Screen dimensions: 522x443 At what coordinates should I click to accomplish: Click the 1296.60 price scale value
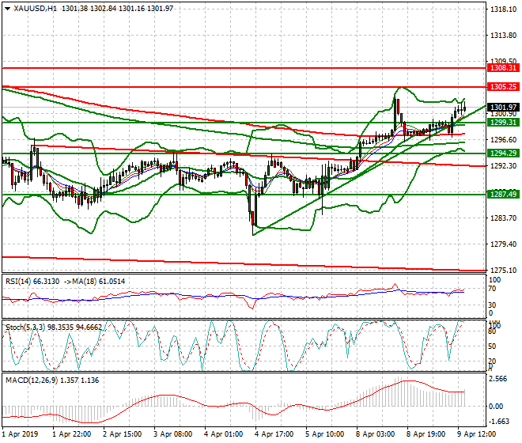pos(504,140)
